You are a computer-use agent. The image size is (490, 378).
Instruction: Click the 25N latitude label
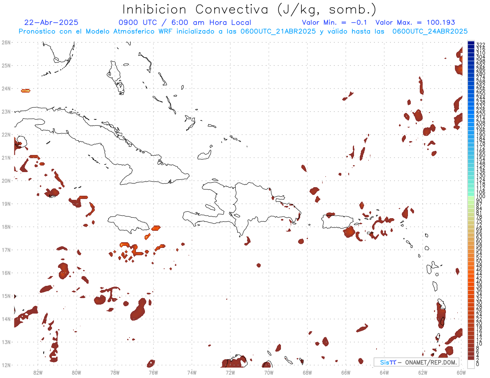coord(6,65)
